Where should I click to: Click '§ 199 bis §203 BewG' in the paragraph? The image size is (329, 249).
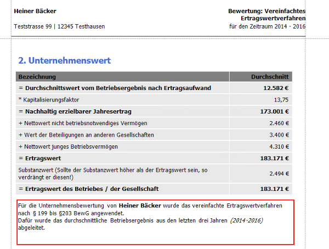click(61, 213)
